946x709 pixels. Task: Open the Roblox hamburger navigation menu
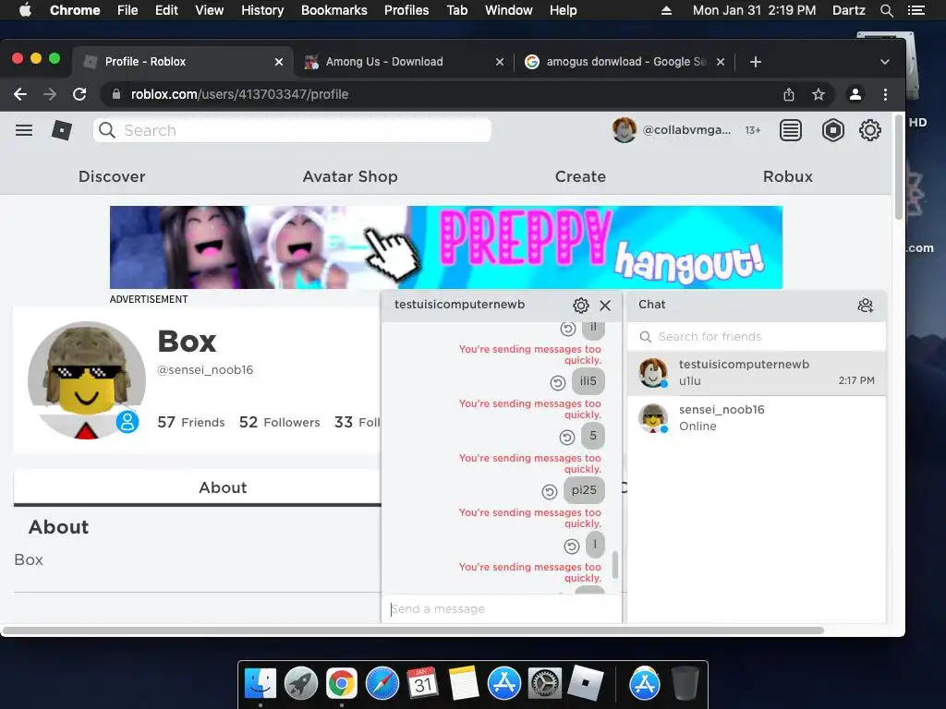tap(24, 130)
